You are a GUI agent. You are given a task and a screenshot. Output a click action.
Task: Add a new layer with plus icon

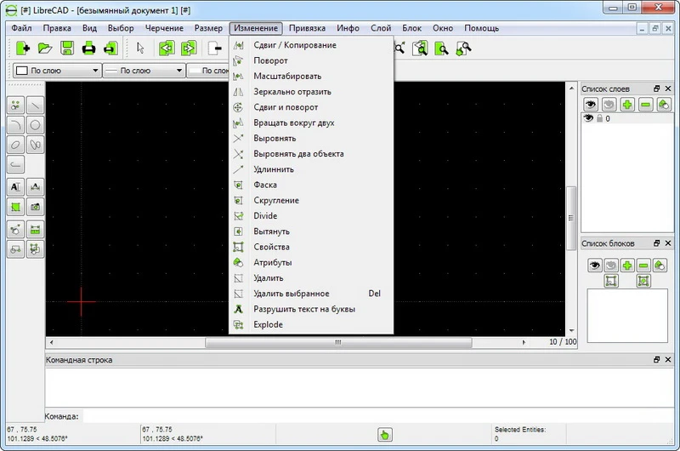626,105
